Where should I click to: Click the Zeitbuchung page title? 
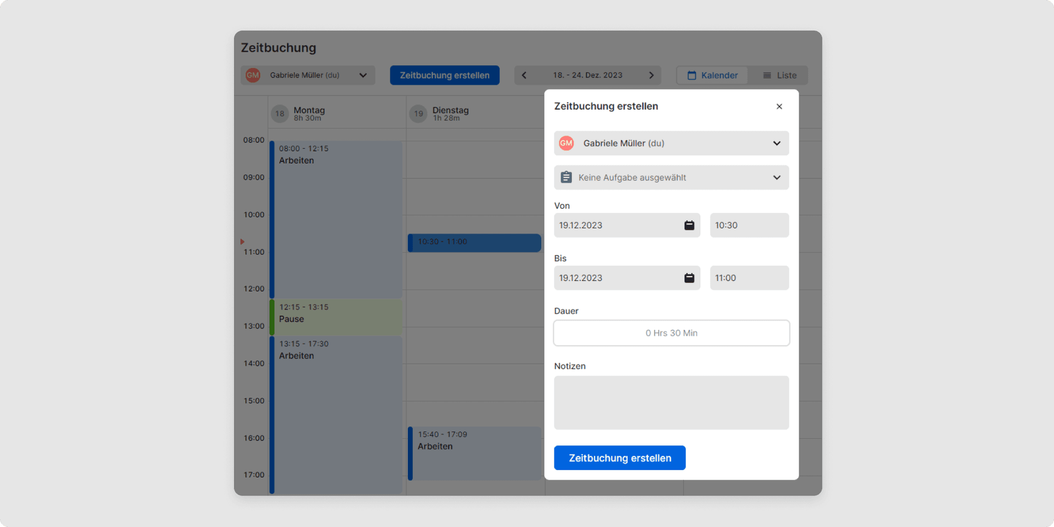pyautogui.click(x=278, y=48)
